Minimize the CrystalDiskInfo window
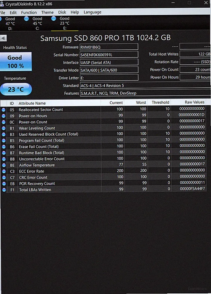Viewport: 211px width, 294px height. click(173, 3)
